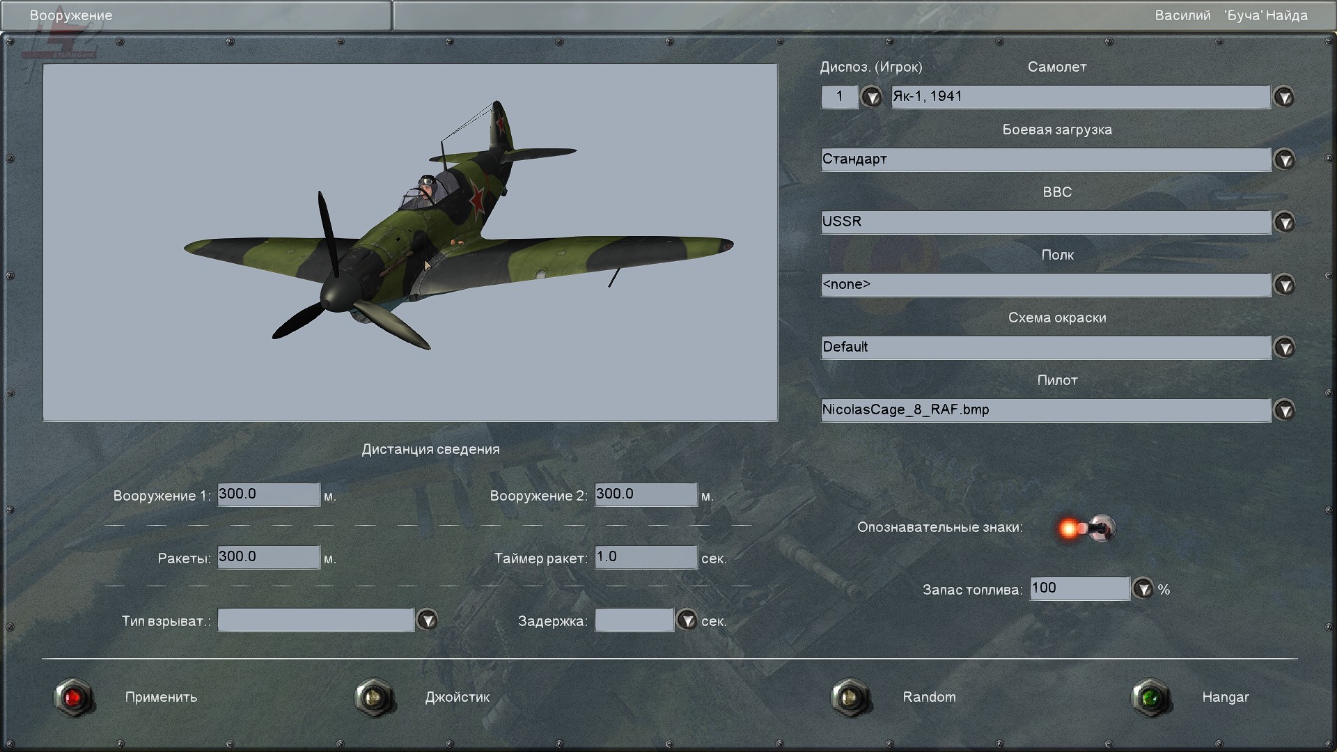Click the Hangar text label

(1225, 697)
